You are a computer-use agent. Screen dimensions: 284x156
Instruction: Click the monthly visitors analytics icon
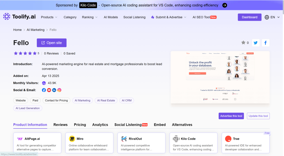click(x=44, y=83)
